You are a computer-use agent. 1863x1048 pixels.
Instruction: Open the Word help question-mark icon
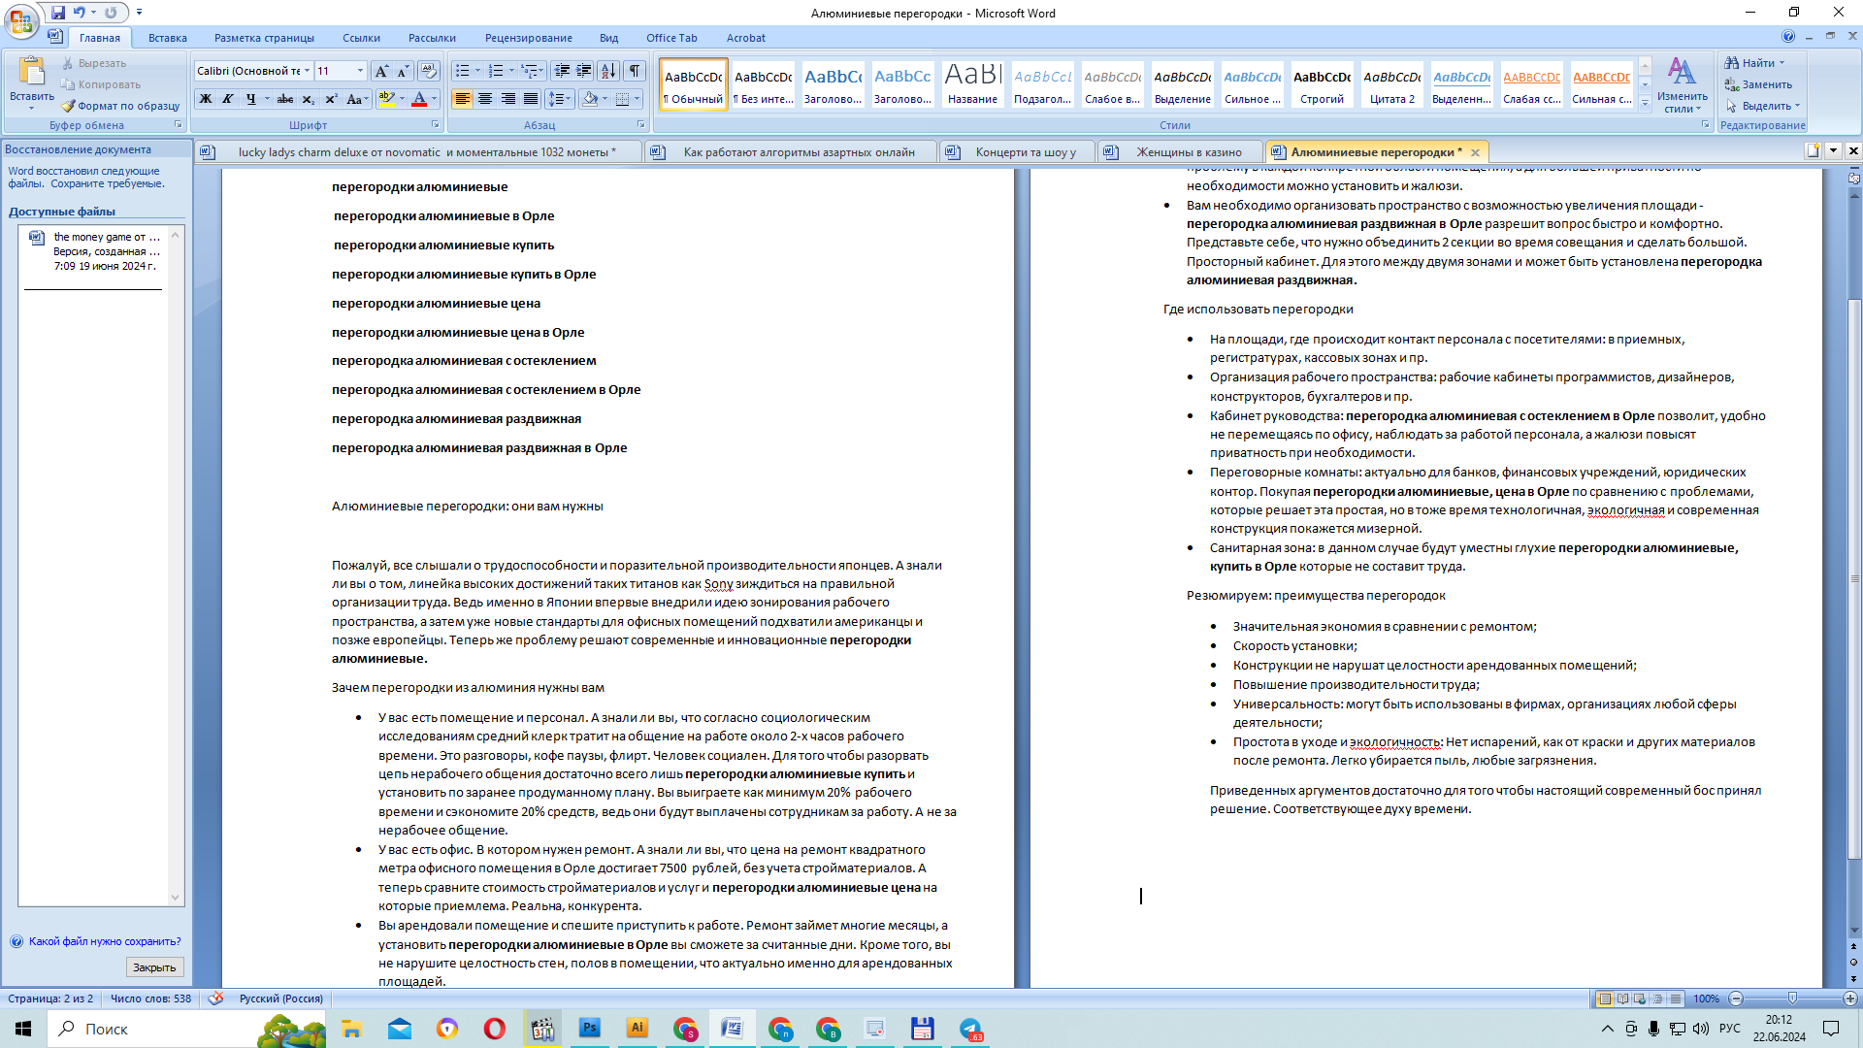1788,37
